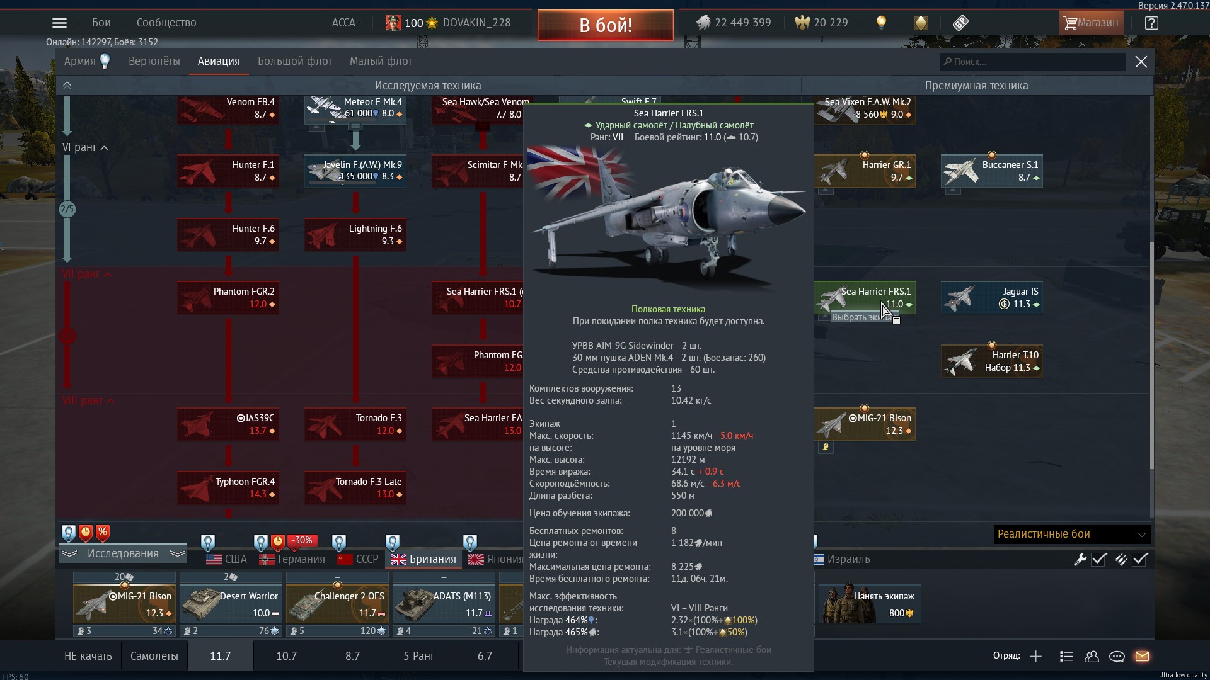Open the help question mark icon
Viewport: 1210px width, 680px height.
[x=1151, y=23]
